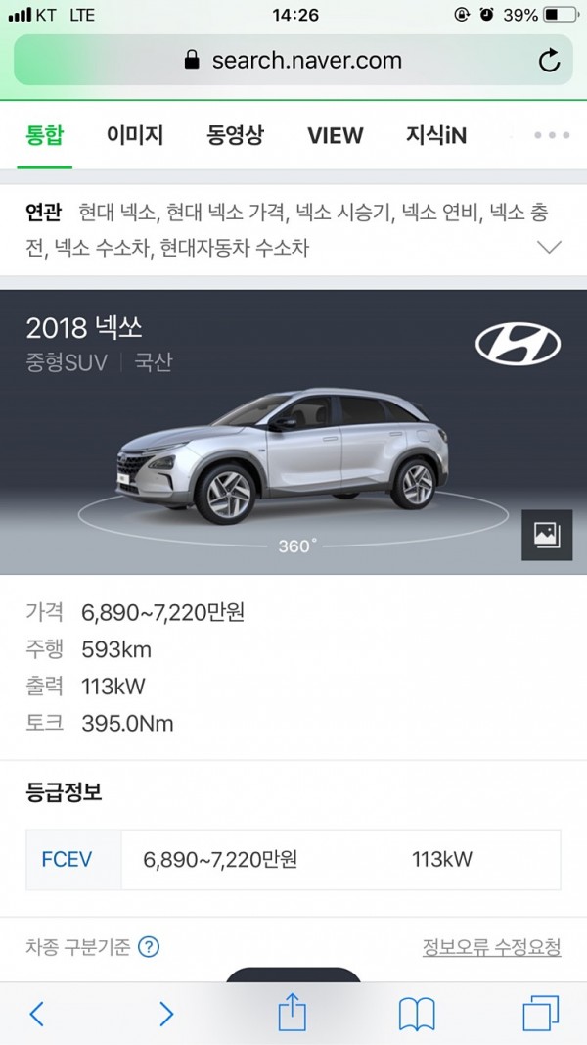Click the 정보오류 수정요청 link
The image size is (587, 1045).
click(x=492, y=946)
